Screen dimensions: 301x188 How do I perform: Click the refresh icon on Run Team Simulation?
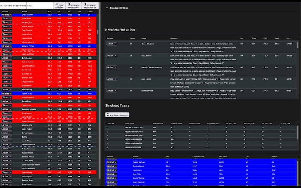point(107,115)
